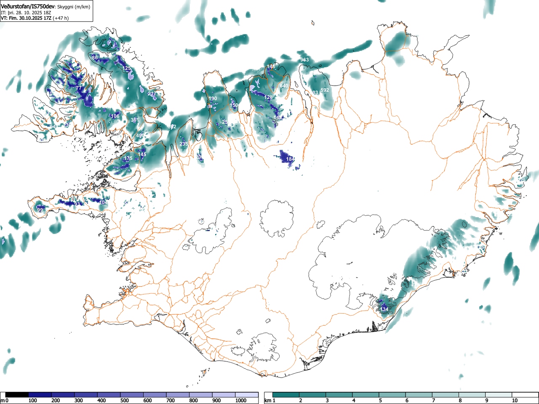539x404 pixels.
Task: Click the '235' visibility value on the map
Action: (184, 144)
